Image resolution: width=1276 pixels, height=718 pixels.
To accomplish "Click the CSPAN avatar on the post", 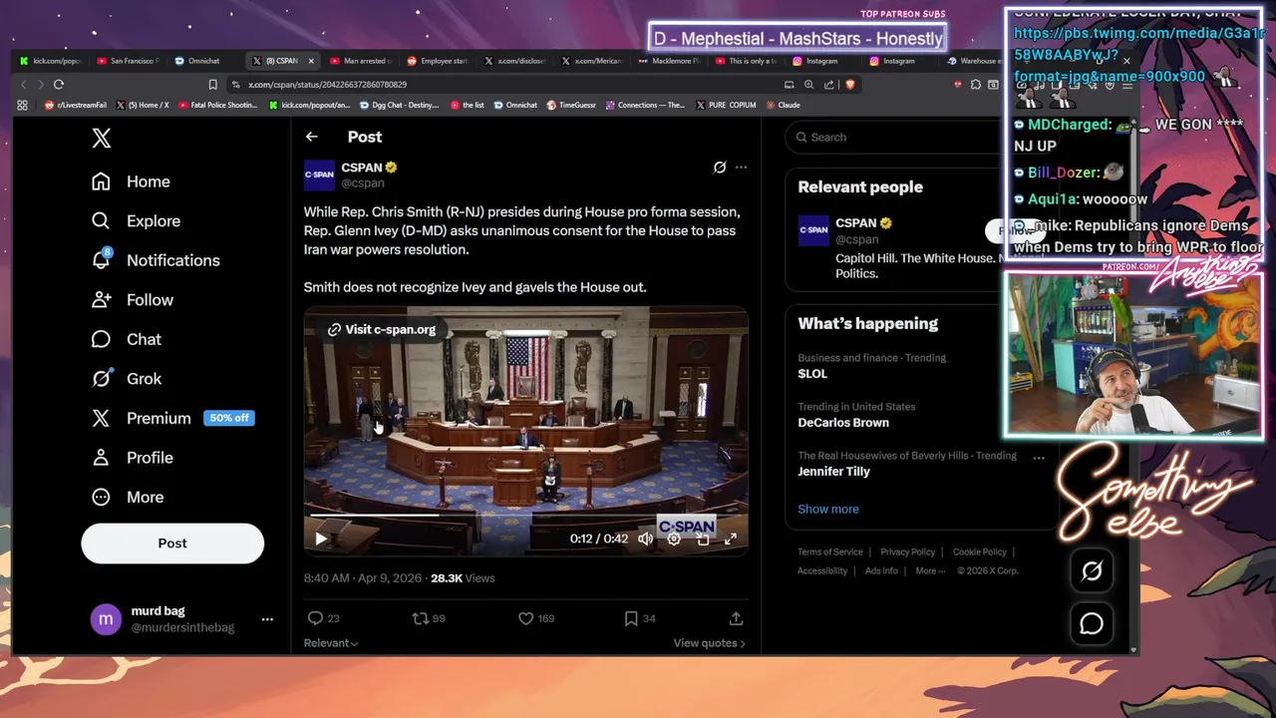I will coord(319,175).
